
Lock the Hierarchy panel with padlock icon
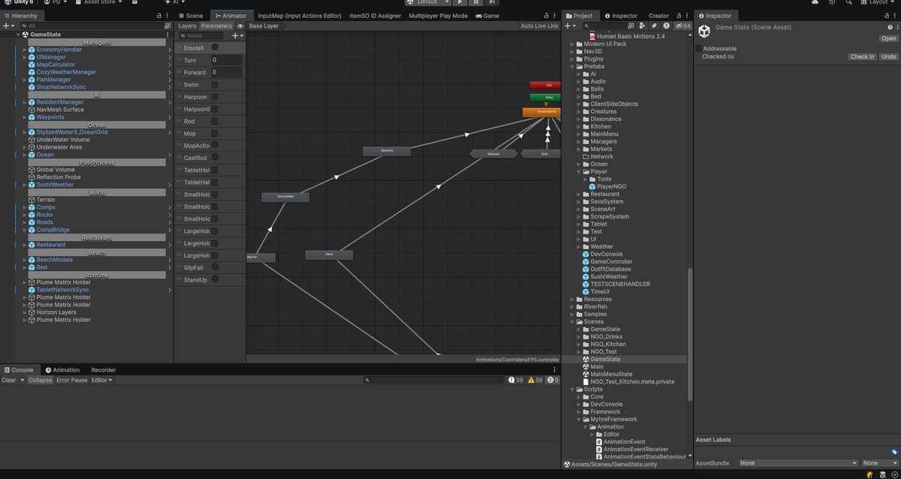158,15
